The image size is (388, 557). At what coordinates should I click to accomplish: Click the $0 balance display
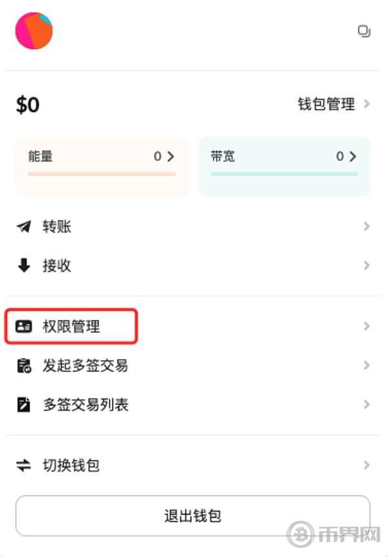pyautogui.click(x=27, y=104)
